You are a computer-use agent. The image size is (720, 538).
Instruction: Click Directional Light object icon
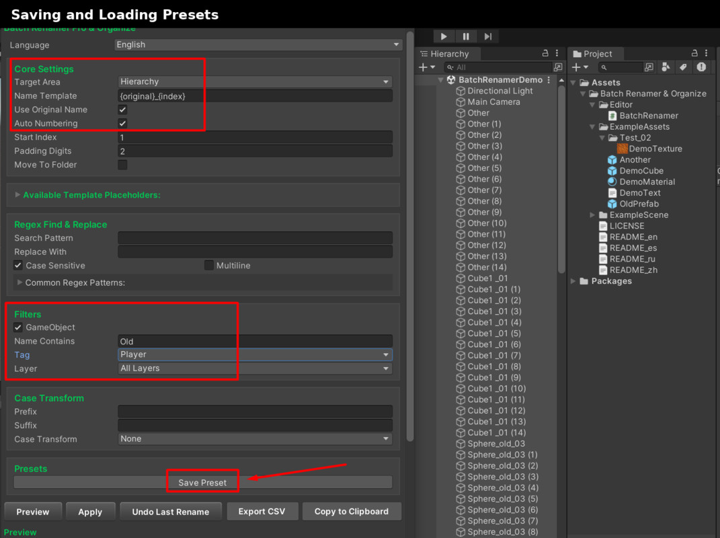pos(461,91)
